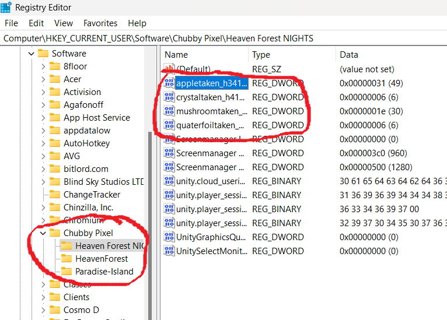Expand the Clients key

43,297
